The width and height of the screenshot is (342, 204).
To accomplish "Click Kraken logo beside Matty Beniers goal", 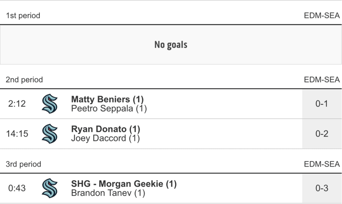I will point(50,104).
